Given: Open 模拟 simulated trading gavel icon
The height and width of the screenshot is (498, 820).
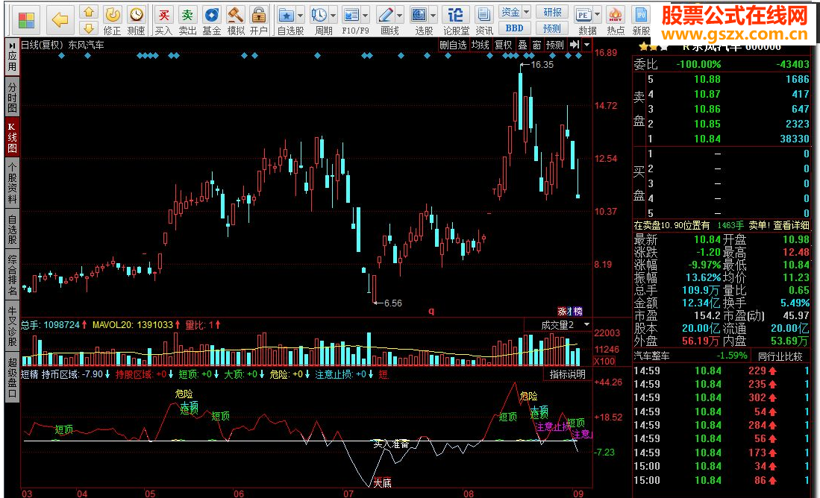Looking at the screenshot, I should coord(235,15).
